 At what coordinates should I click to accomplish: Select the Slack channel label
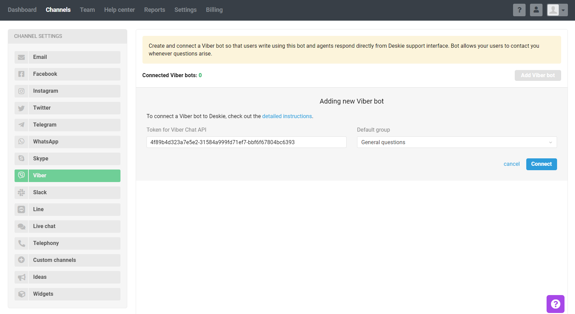[40, 193]
